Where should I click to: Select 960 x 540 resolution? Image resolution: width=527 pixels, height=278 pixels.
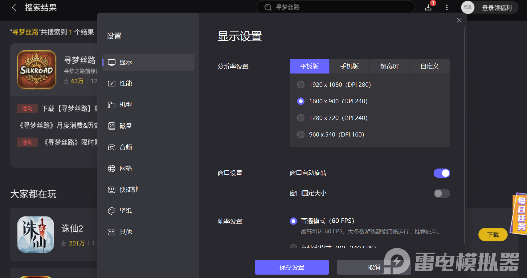coord(301,134)
